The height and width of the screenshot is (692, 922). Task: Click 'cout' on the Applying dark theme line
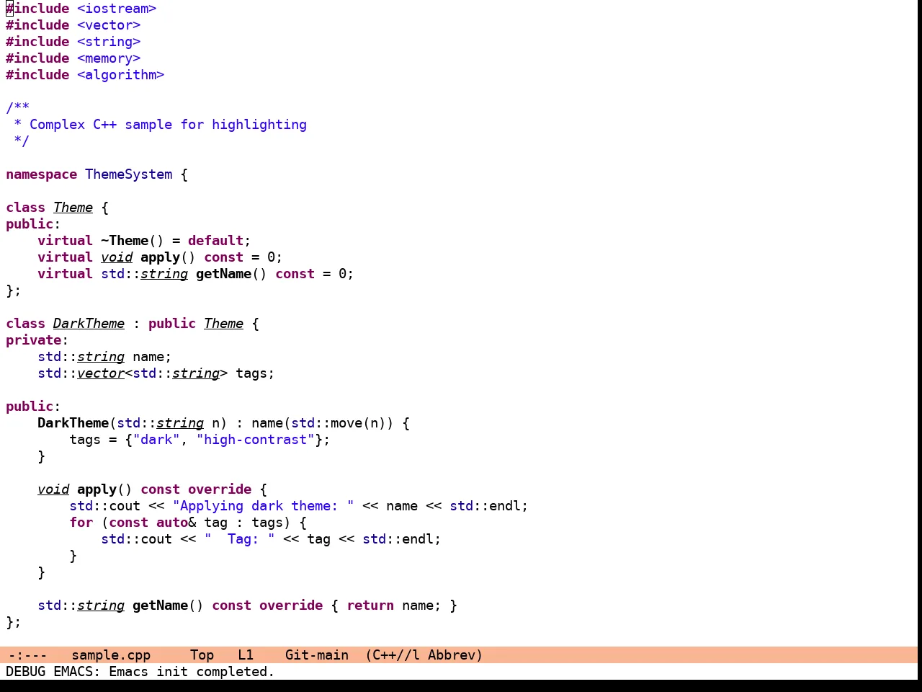point(125,506)
